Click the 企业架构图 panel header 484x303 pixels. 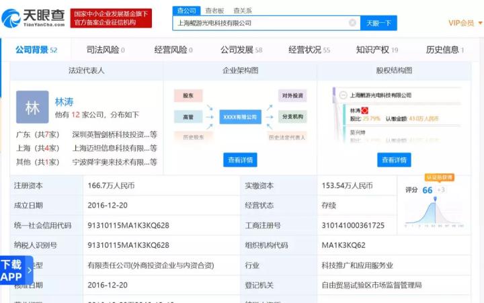coord(240,71)
